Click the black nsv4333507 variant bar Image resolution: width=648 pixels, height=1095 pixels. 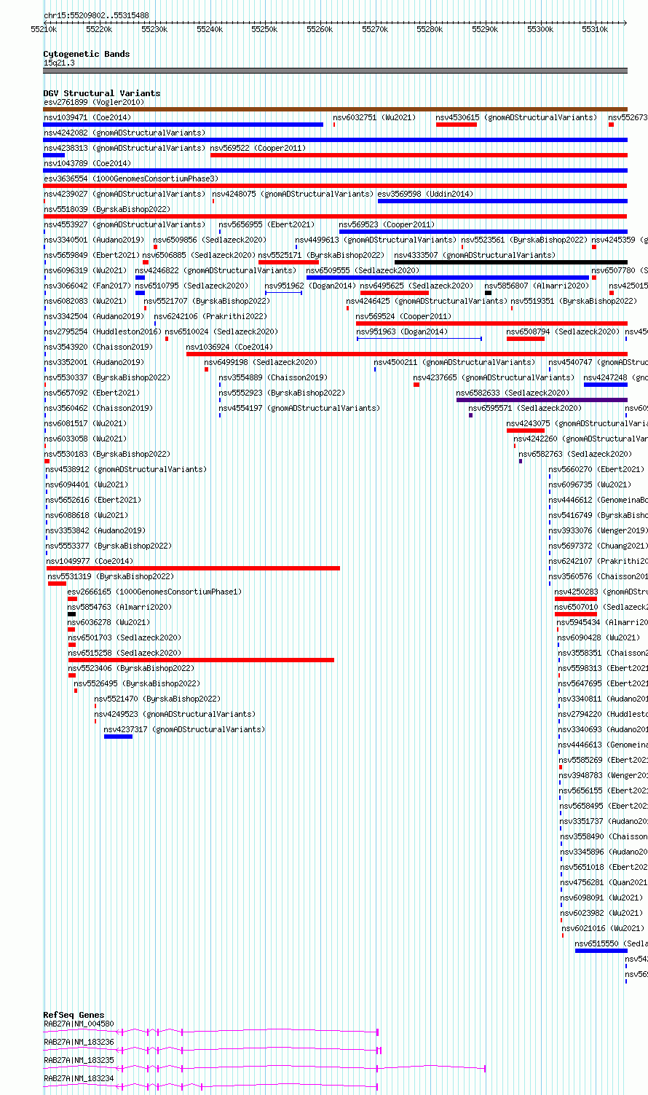click(x=510, y=262)
